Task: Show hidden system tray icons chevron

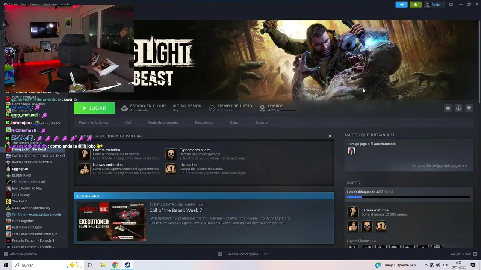Action: pos(426,265)
